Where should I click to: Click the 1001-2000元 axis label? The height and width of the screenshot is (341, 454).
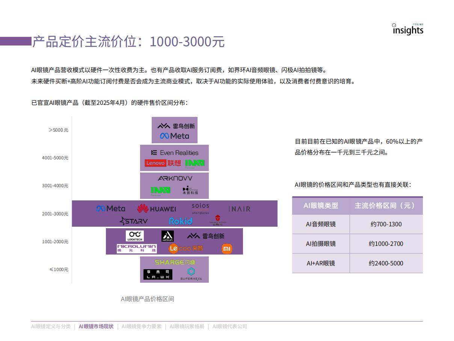(x=55, y=242)
